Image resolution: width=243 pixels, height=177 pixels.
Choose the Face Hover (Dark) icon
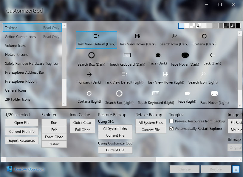[185, 59]
